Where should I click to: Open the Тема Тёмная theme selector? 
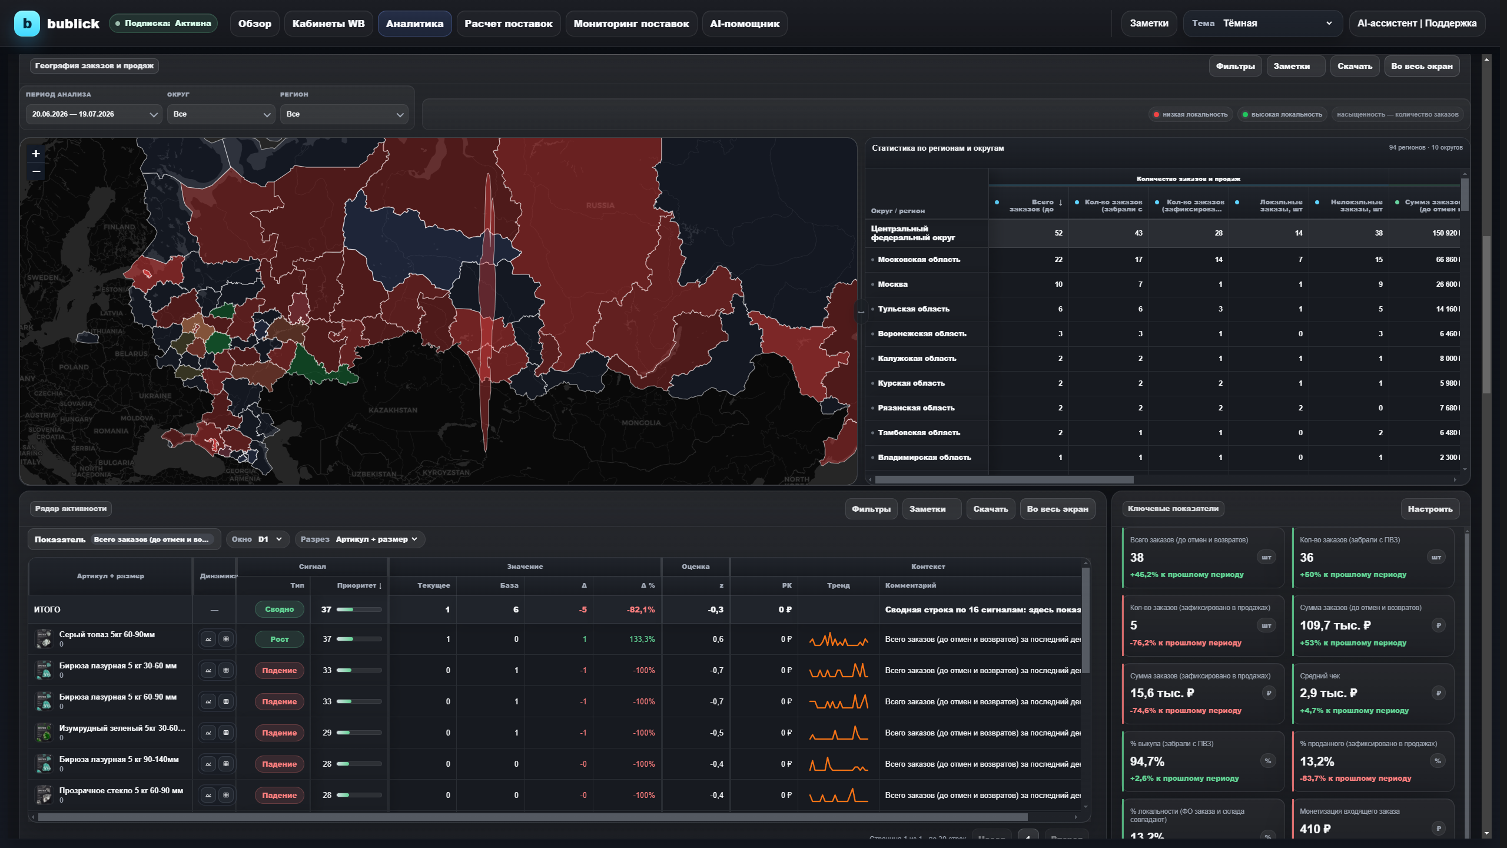click(x=1263, y=24)
